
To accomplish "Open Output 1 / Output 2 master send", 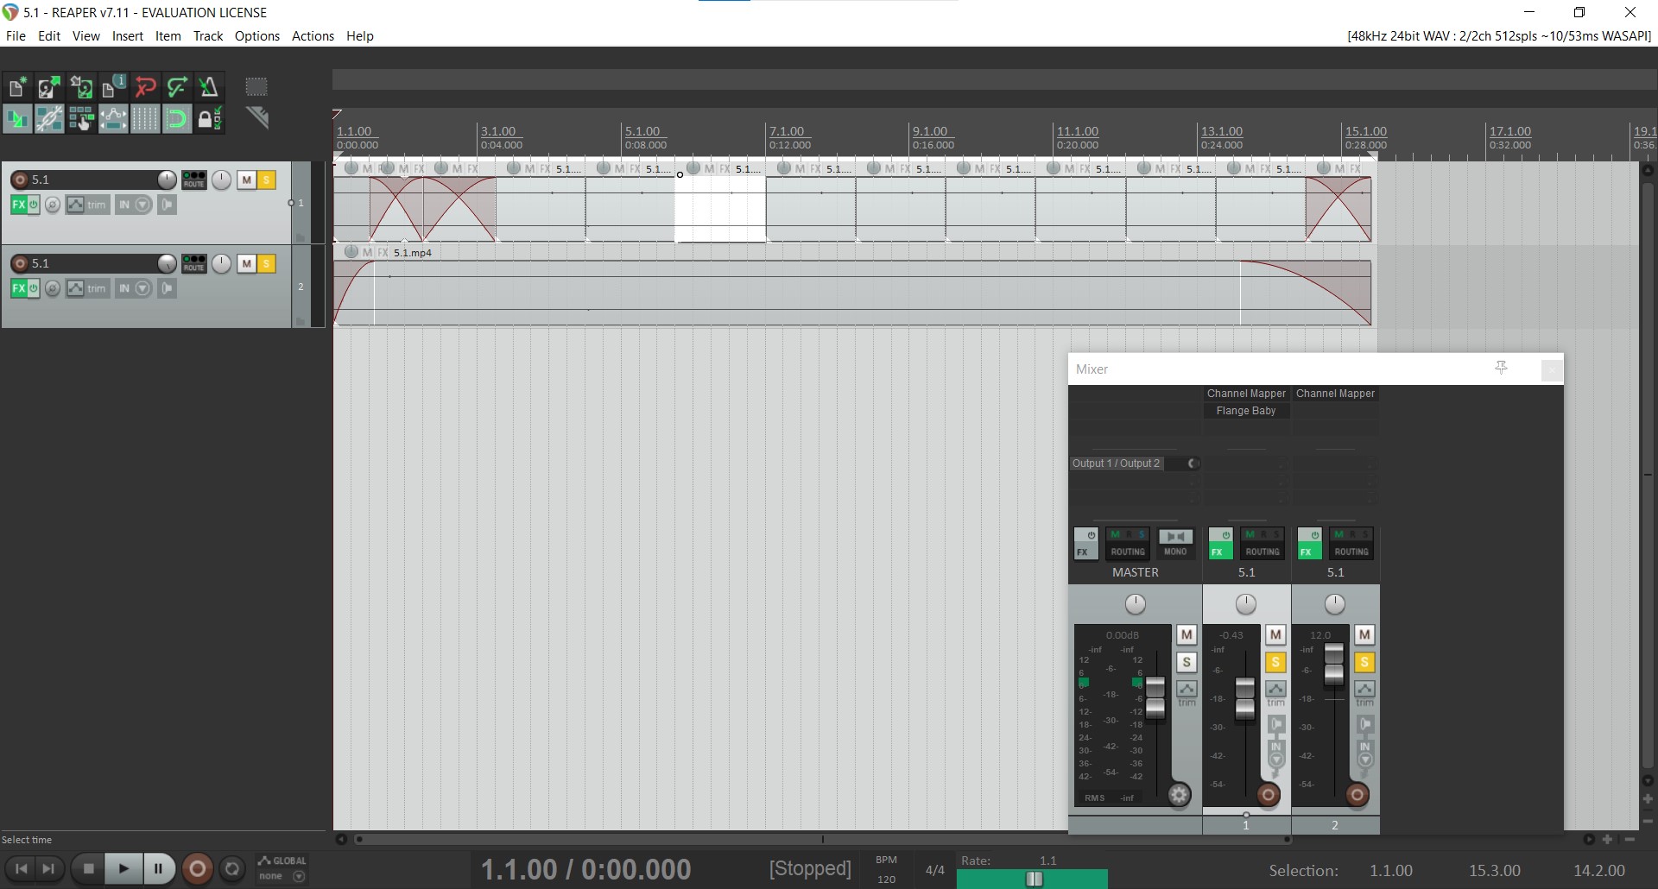I will (1116, 463).
